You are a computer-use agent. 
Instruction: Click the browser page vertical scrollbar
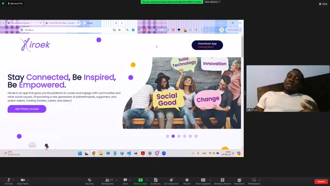(242, 47)
